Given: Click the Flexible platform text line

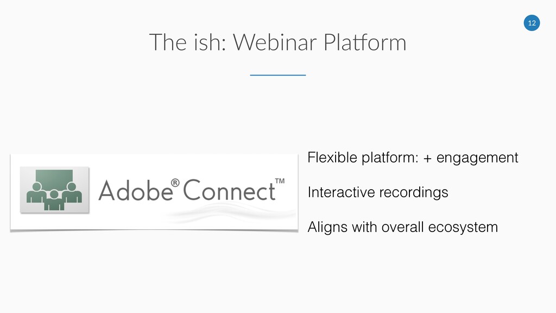Looking at the screenshot, I should click(x=413, y=158).
